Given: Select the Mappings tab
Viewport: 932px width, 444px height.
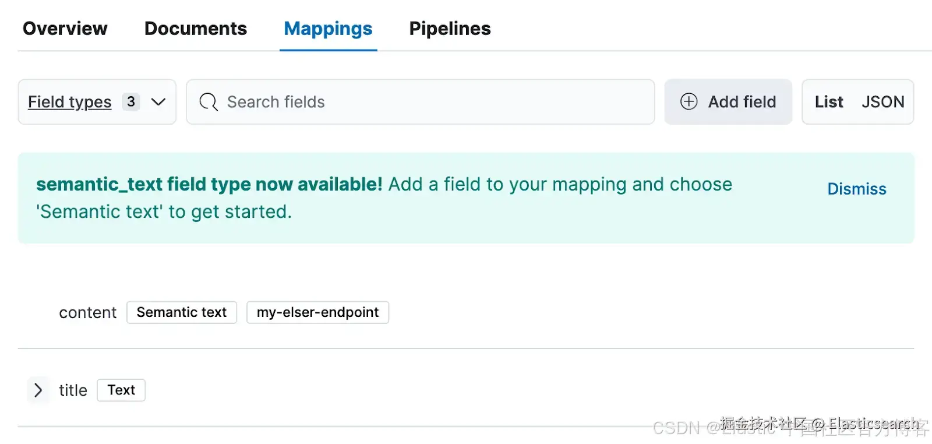Looking at the screenshot, I should pyautogui.click(x=328, y=29).
